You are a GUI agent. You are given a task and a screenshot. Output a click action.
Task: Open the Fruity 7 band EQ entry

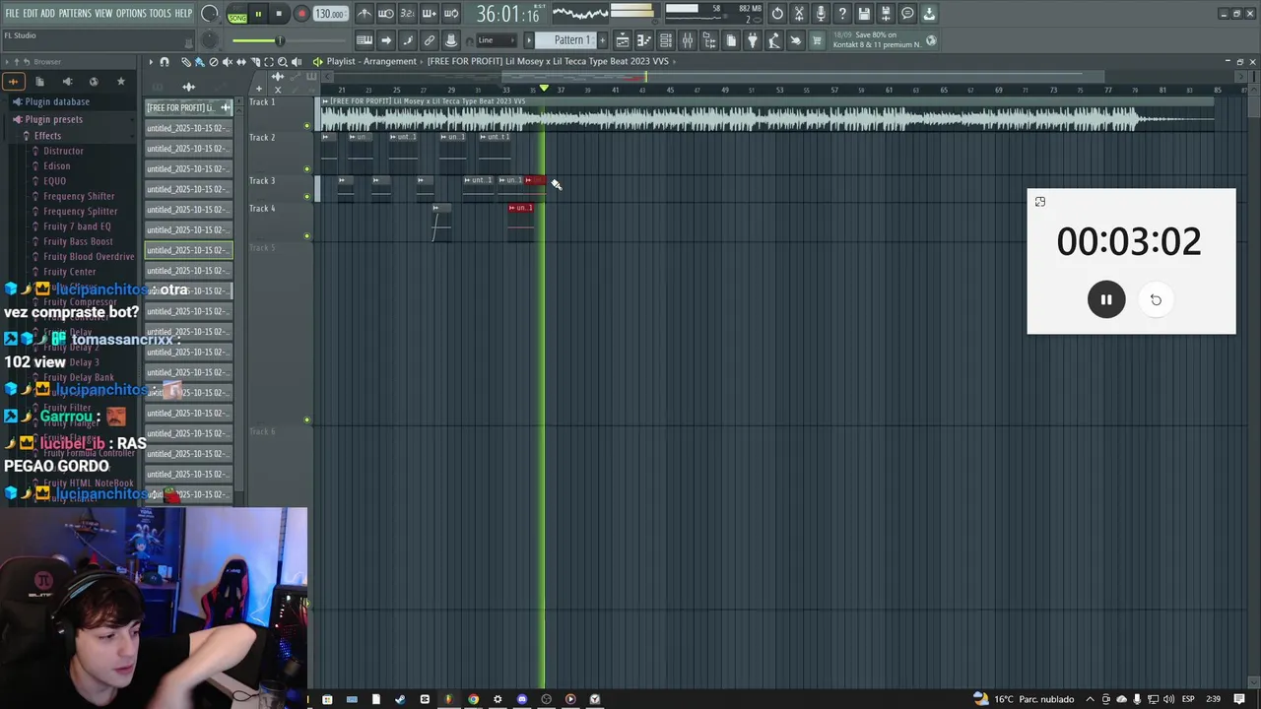point(77,226)
